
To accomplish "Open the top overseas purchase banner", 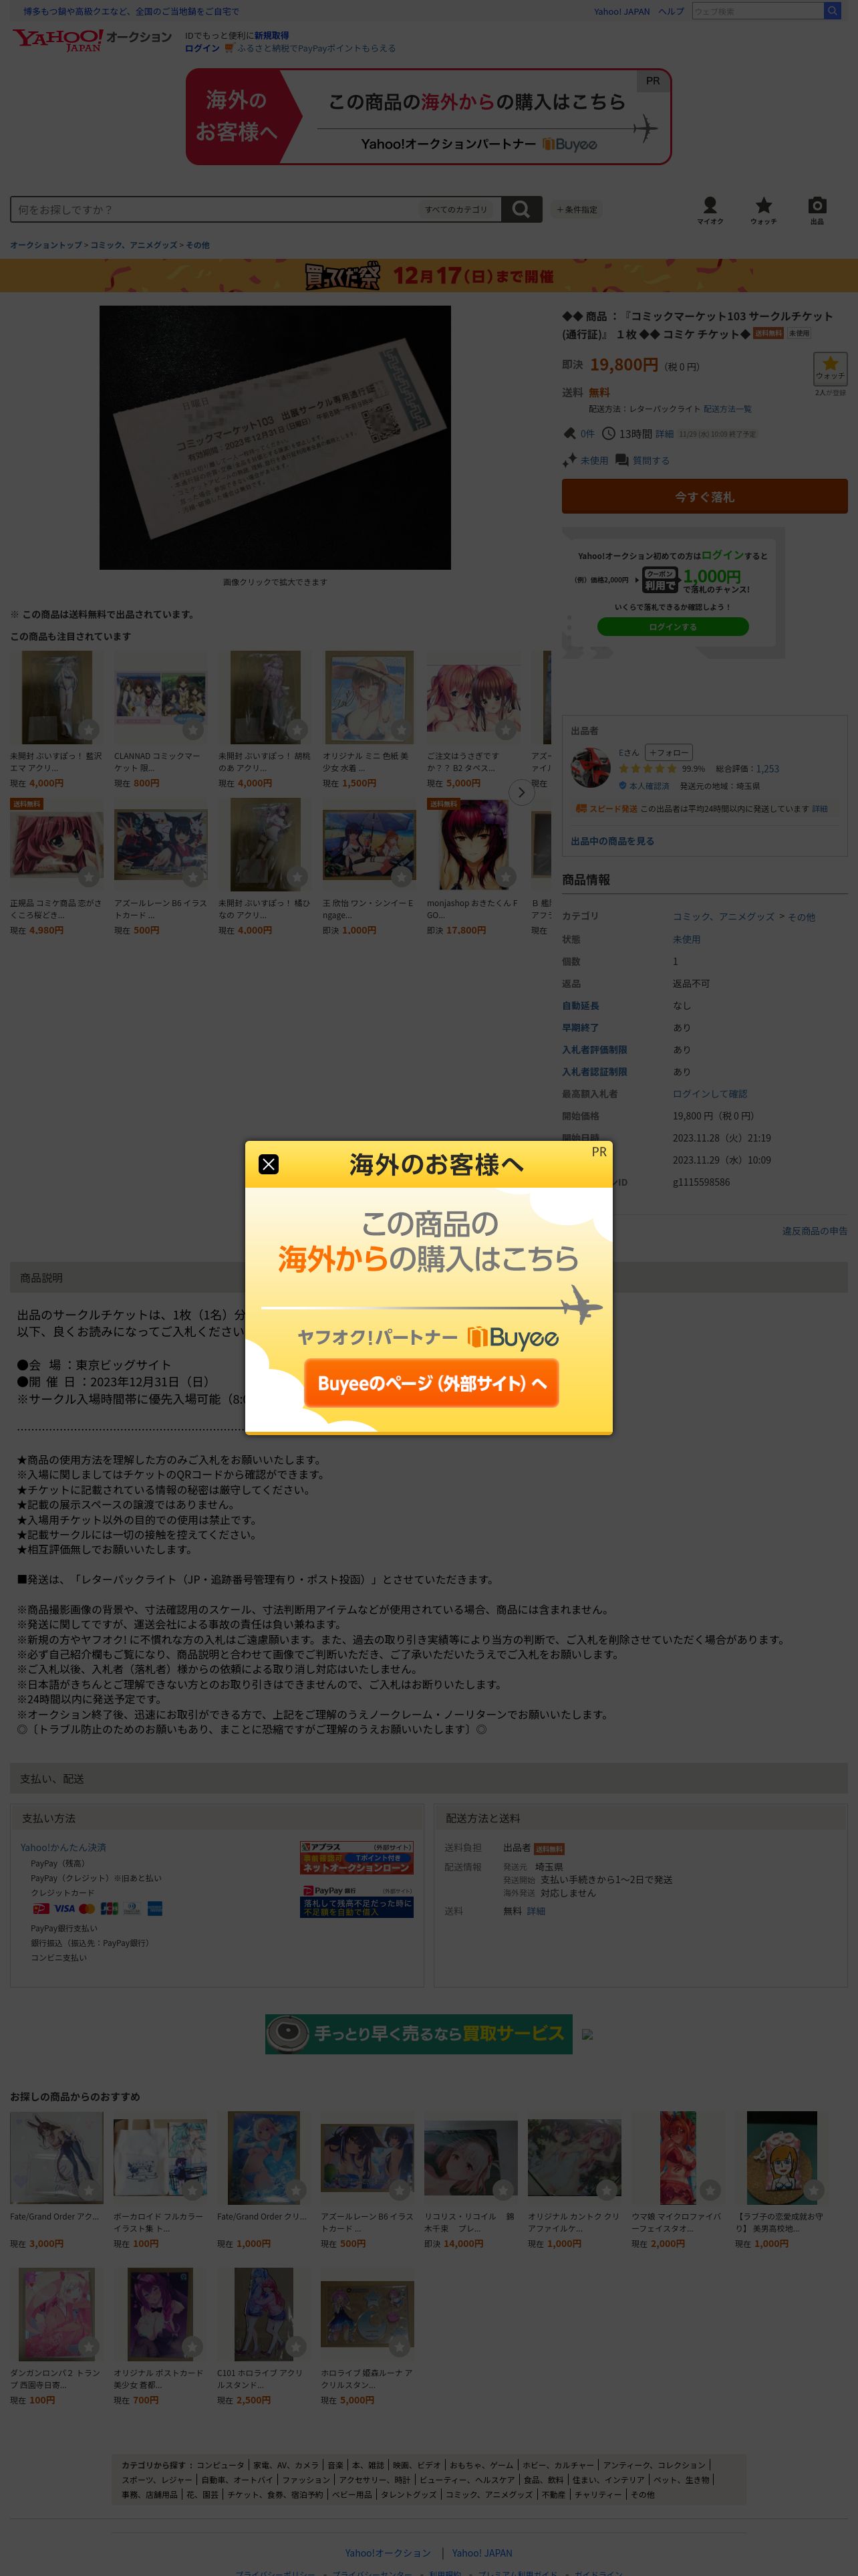I will pyautogui.click(x=428, y=117).
